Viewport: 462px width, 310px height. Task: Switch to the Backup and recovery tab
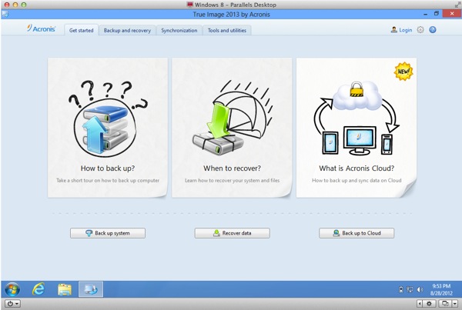[x=127, y=30]
